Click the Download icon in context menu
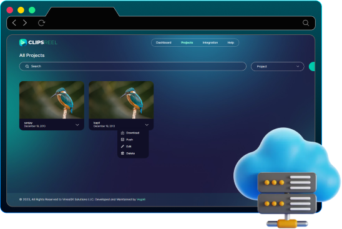Screen dimensions: 342x229 (x=122, y=133)
